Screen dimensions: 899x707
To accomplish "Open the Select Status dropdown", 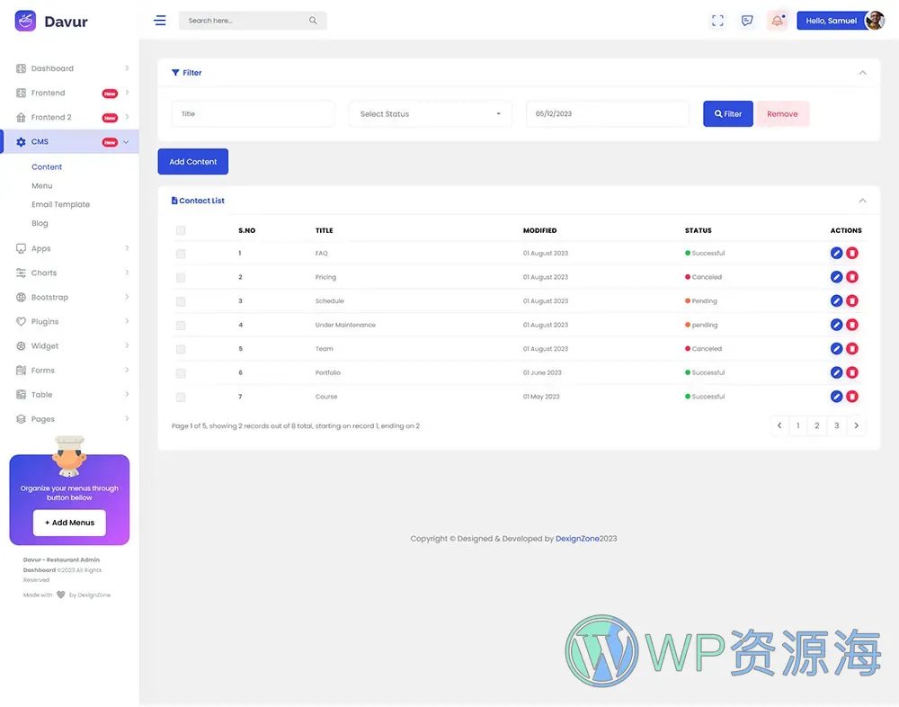I will tap(430, 113).
